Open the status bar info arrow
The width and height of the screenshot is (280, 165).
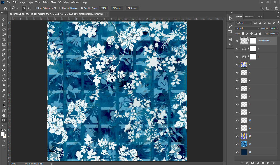click(52, 164)
